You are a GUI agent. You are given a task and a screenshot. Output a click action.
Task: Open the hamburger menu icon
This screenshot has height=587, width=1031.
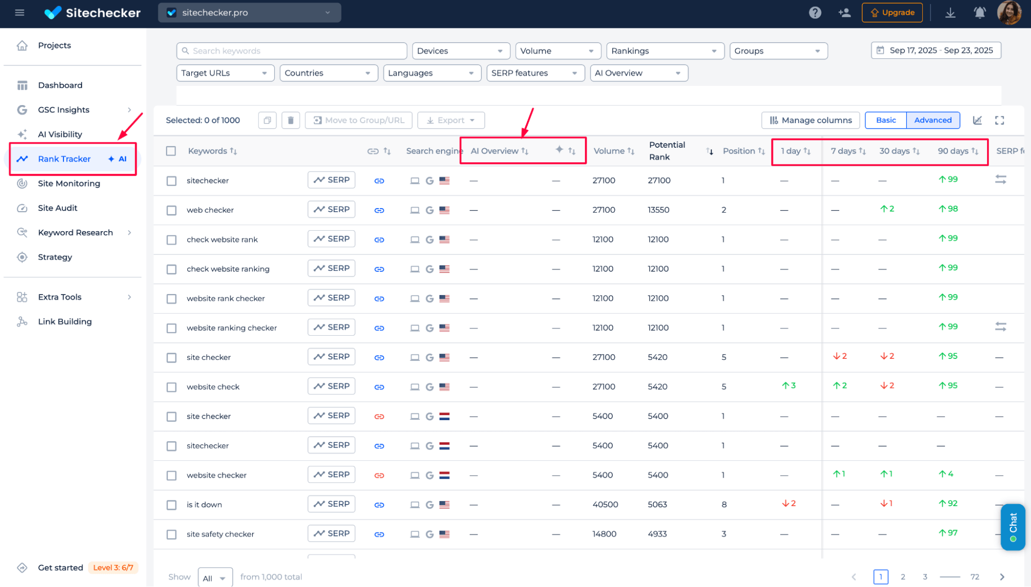(20, 12)
